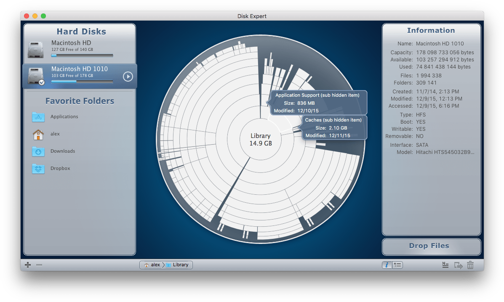
Task: Click the sort list icon in bottom bar
Action: click(445, 265)
